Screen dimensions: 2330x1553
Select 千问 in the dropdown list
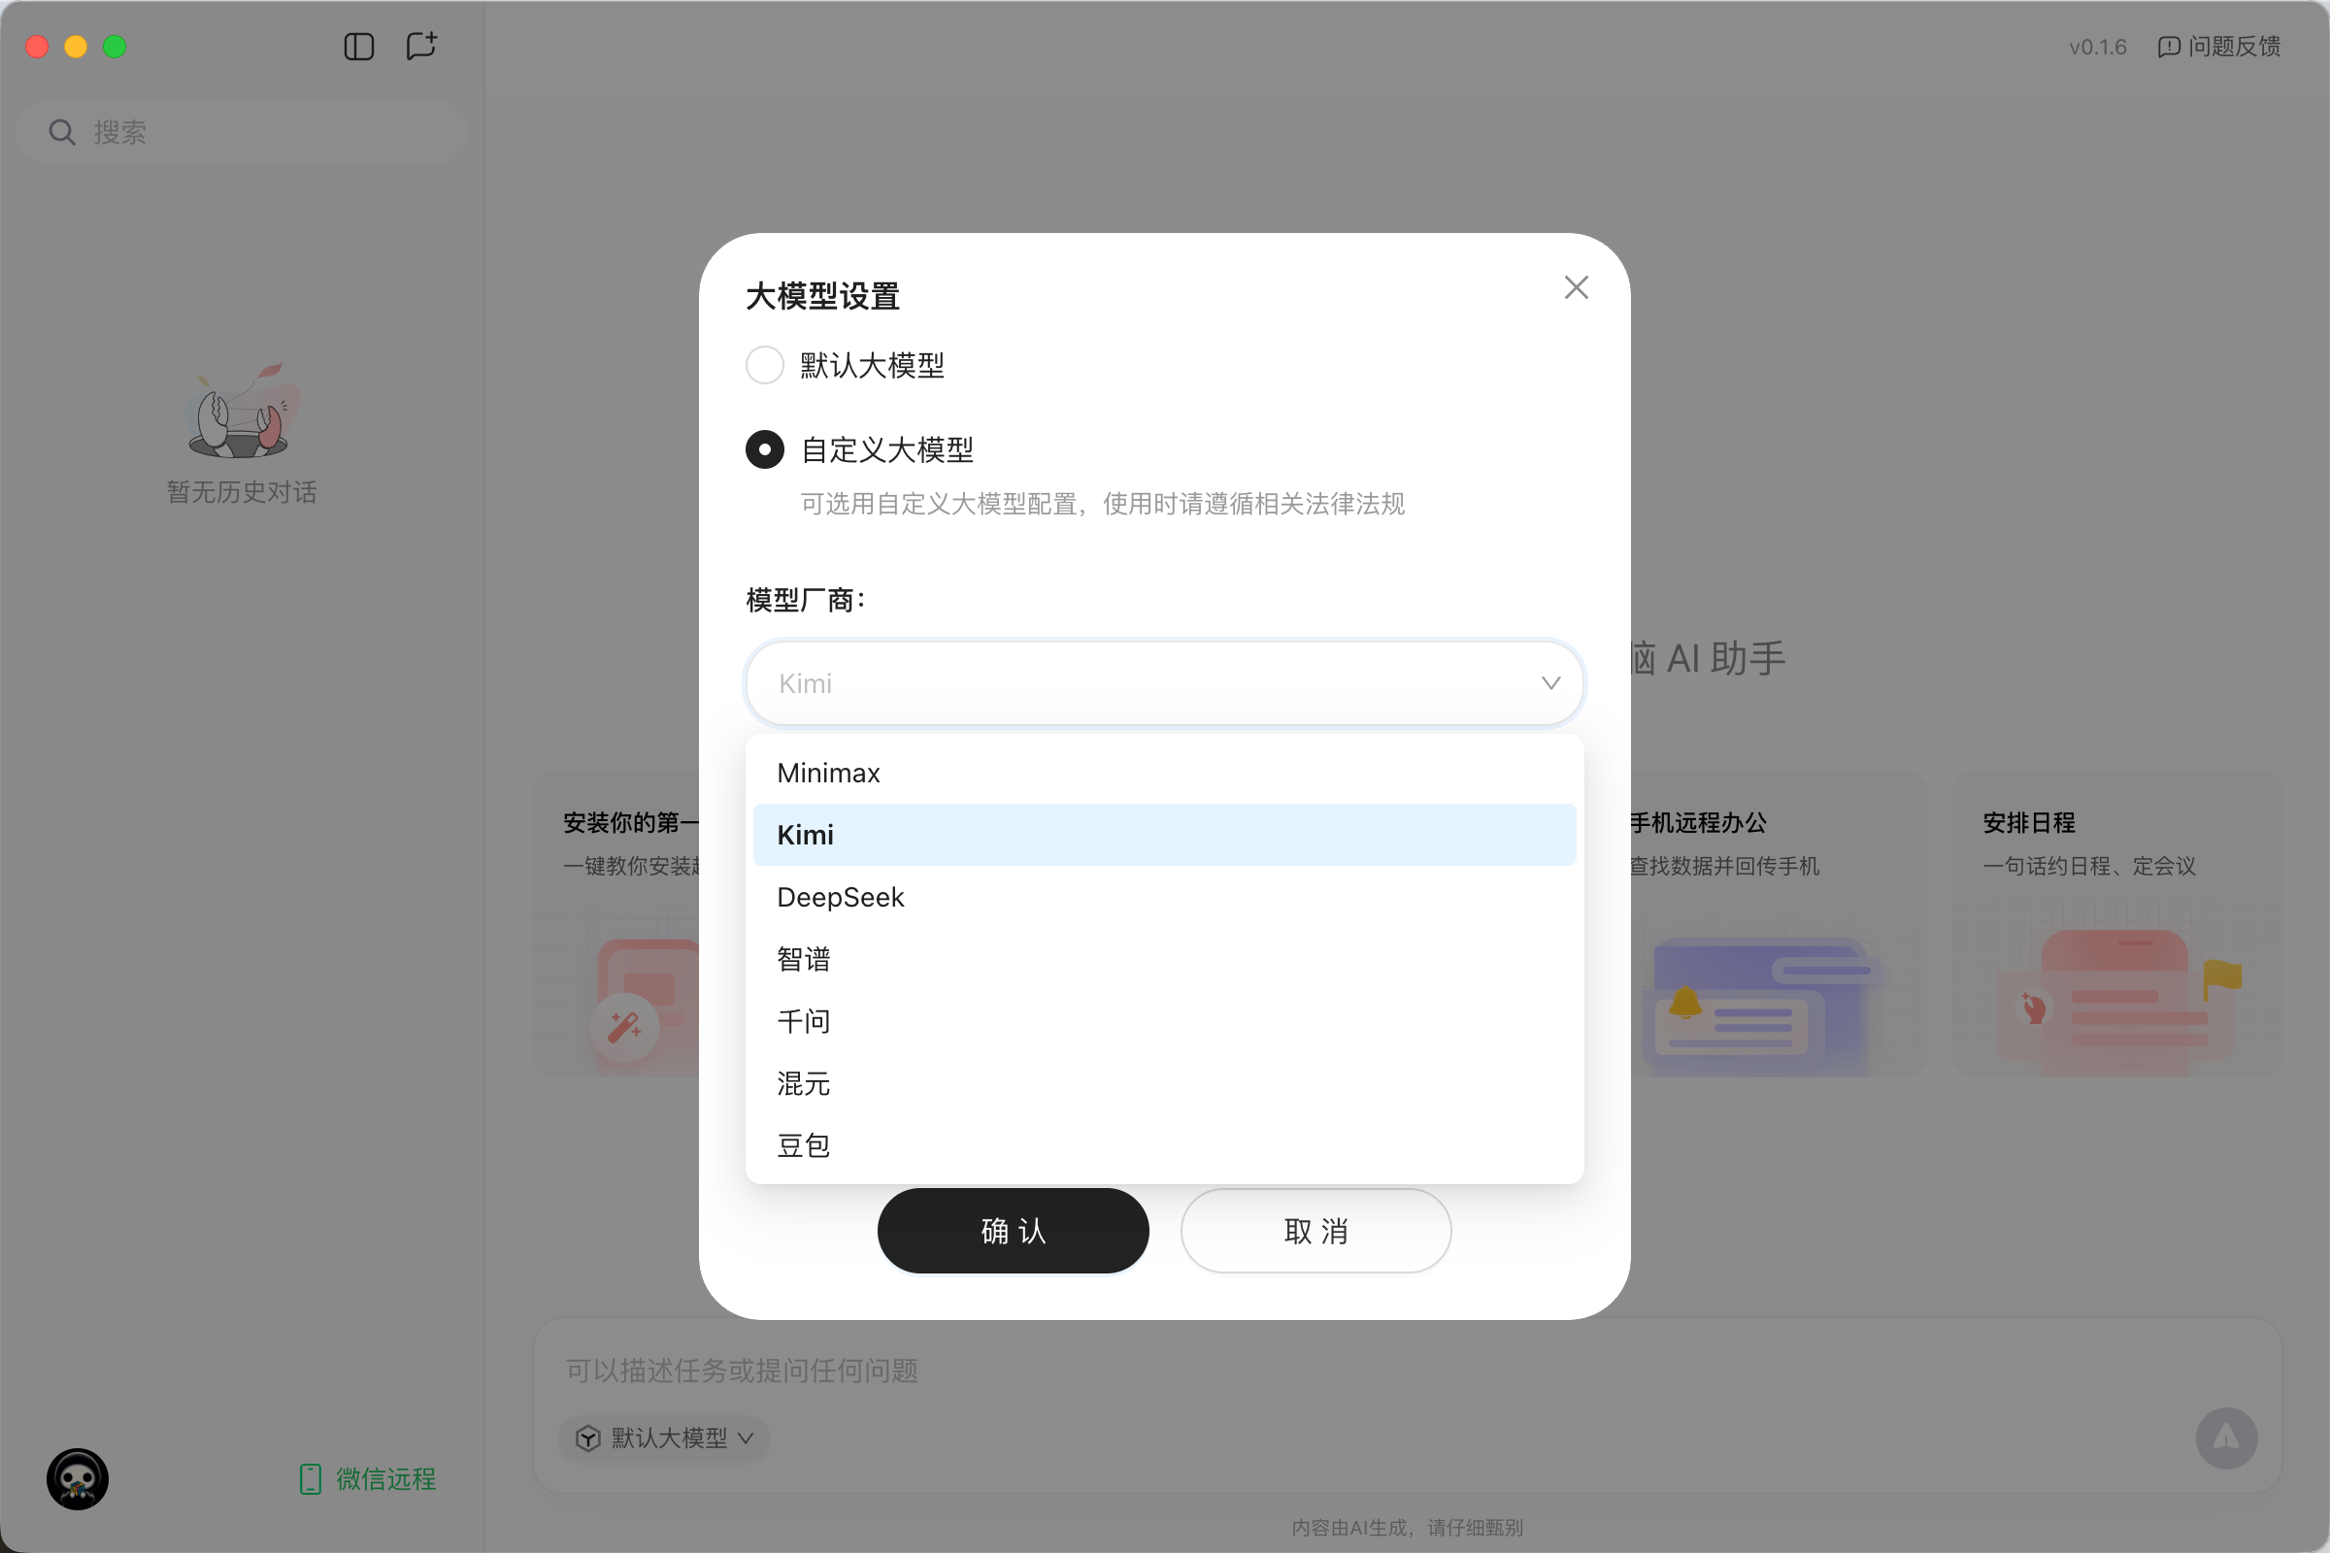click(803, 1021)
